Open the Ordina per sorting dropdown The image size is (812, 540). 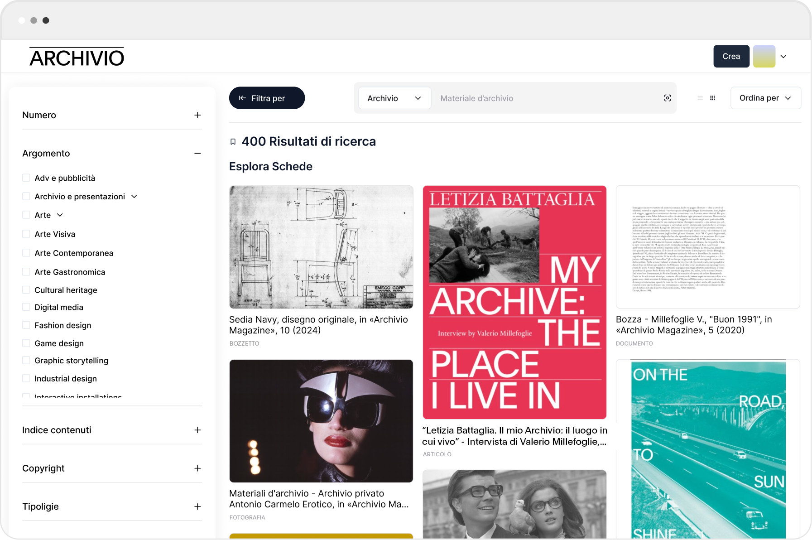(765, 98)
